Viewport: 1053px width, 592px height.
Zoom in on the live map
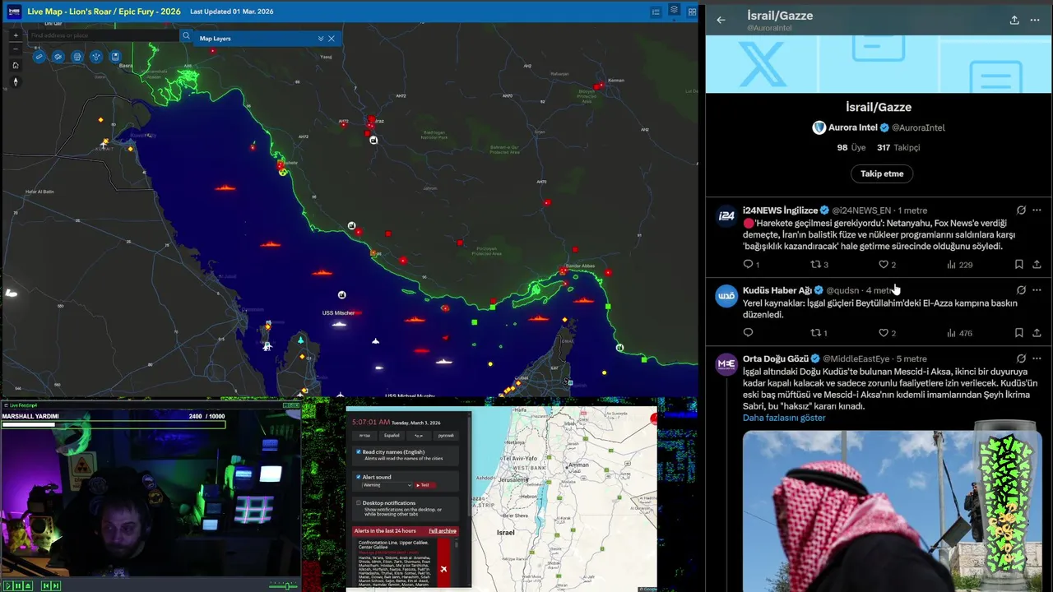click(x=16, y=35)
